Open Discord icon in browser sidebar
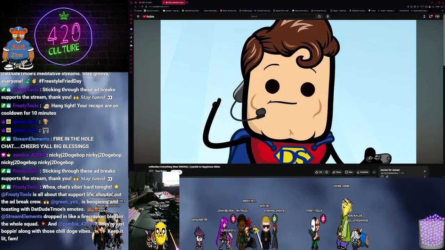Viewport: 445px width, 250px height. [131, 45]
